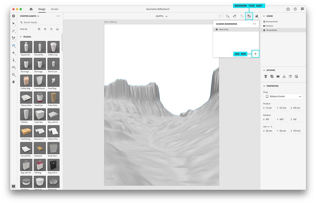Click the Home icon in top bar
Image resolution: width=316 pixels, height=204 pixels.
coord(31,9)
